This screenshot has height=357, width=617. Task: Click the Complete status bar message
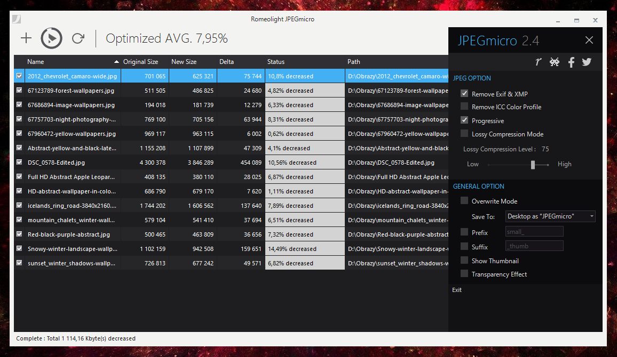pyautogui.click(x=76, y=338)
